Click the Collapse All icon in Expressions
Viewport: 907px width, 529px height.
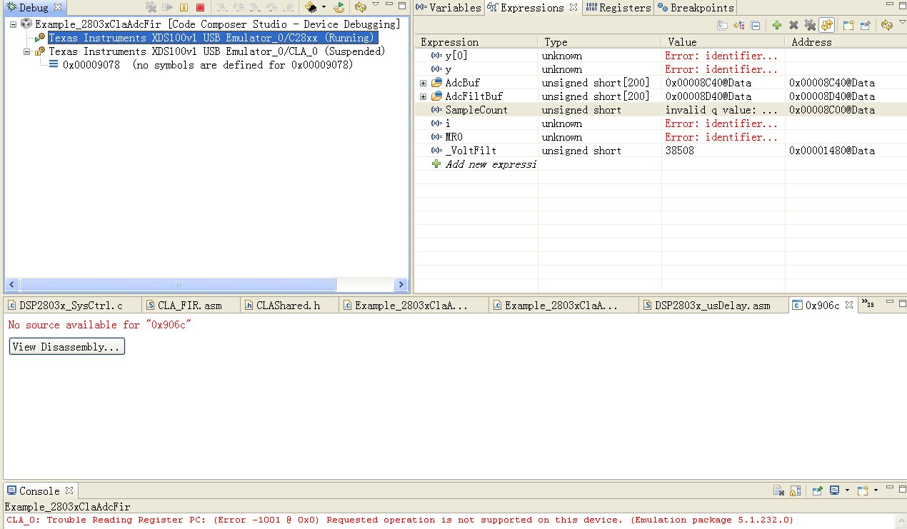(756, 26)
